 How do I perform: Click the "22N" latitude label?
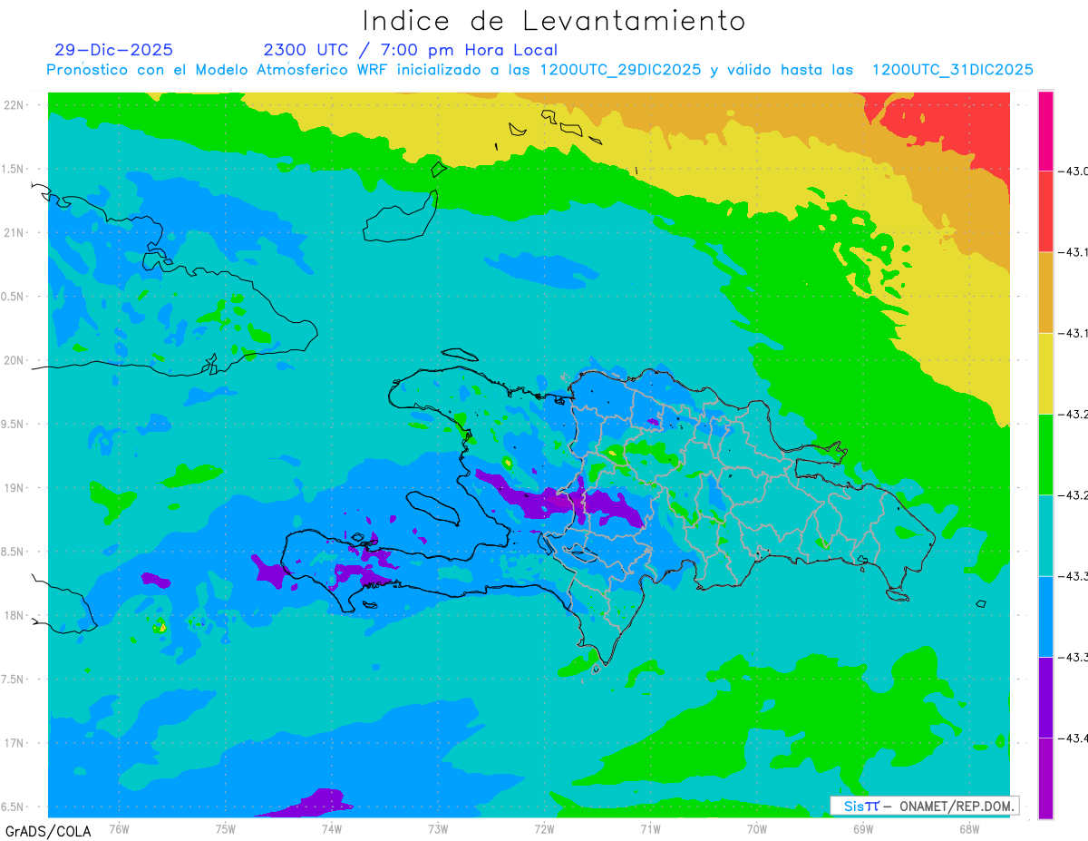click(15, 105)
